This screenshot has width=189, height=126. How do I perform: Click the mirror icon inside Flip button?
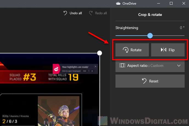pos(163,50)
